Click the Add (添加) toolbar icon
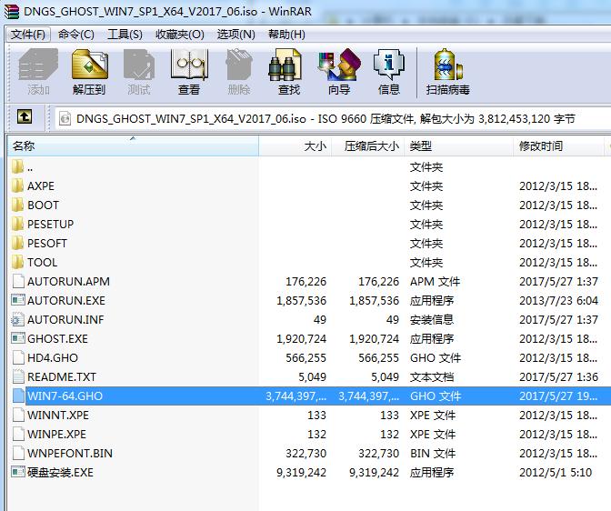 [38, 65]
